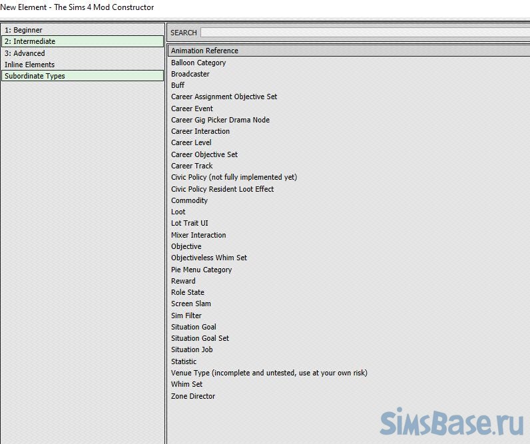The height and width of the screenshot is (444, 530).
Task: Select Civic Policy Resident Loot Effect
Action: pyautogui.click(x=222, y=189)
